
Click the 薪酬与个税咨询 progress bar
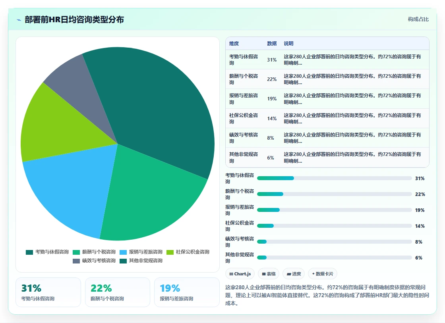click(334, 194)
